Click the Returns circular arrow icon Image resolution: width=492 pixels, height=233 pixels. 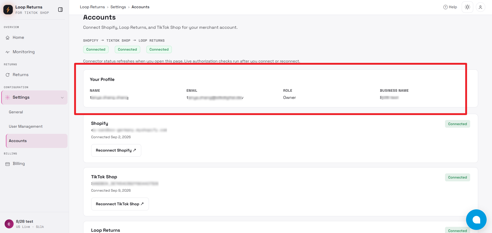(8, 75)
